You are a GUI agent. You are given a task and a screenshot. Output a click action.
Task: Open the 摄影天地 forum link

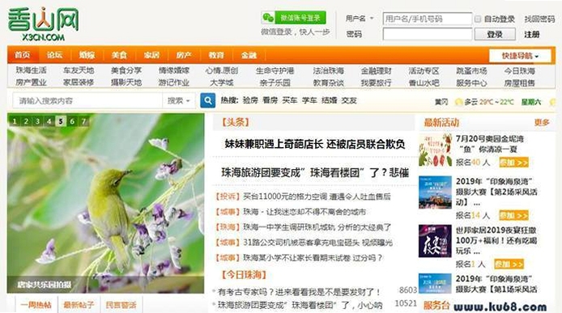[126, 82]
